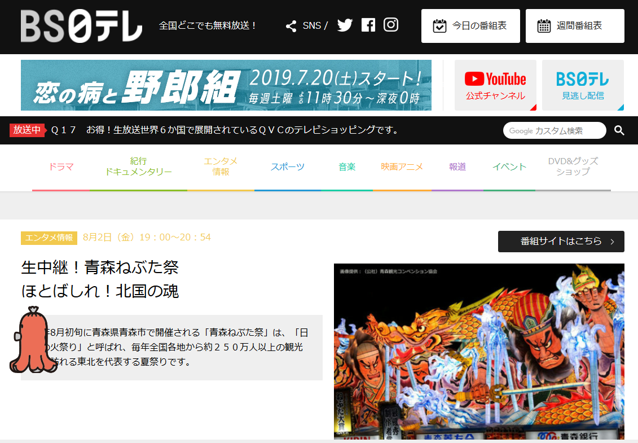The width and height of the screenshot is (638, 443).
Task: Open YouTube 公式チャンネル tile
Action: click(x=495, y=85)
